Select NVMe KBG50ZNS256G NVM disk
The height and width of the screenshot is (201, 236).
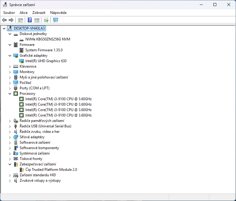pos(48,39)
